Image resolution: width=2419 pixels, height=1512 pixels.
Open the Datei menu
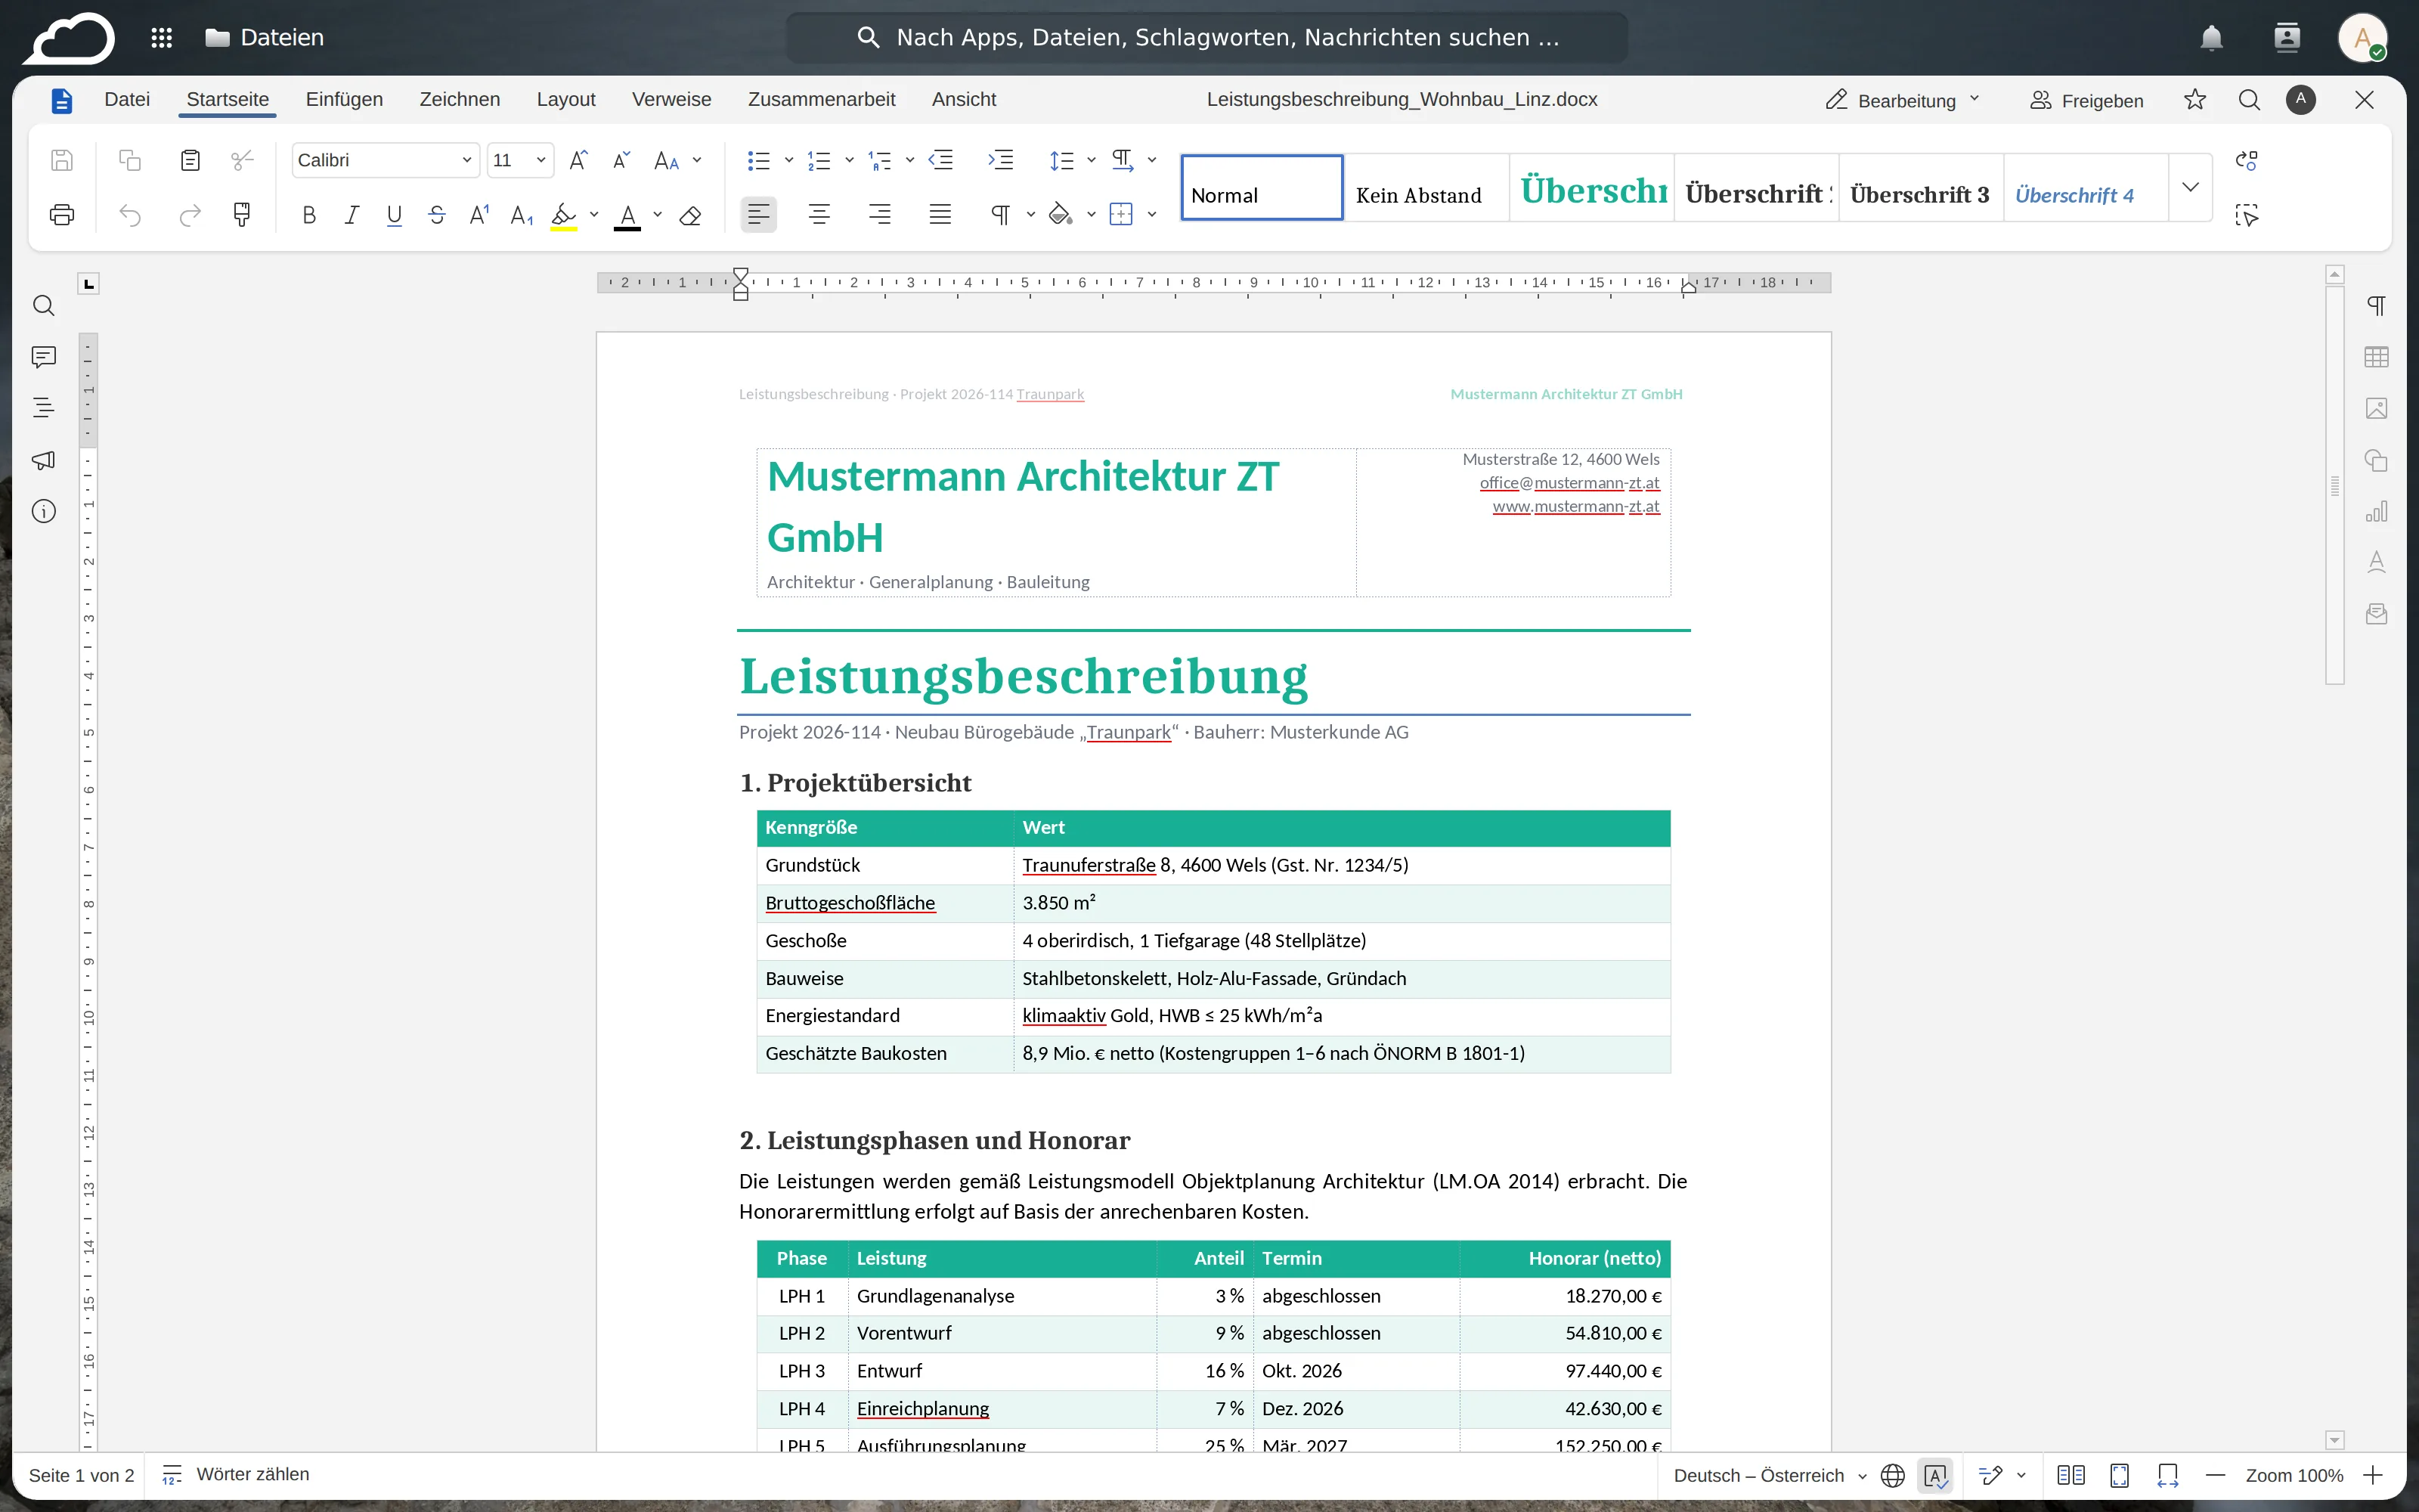tap(127, 99)
